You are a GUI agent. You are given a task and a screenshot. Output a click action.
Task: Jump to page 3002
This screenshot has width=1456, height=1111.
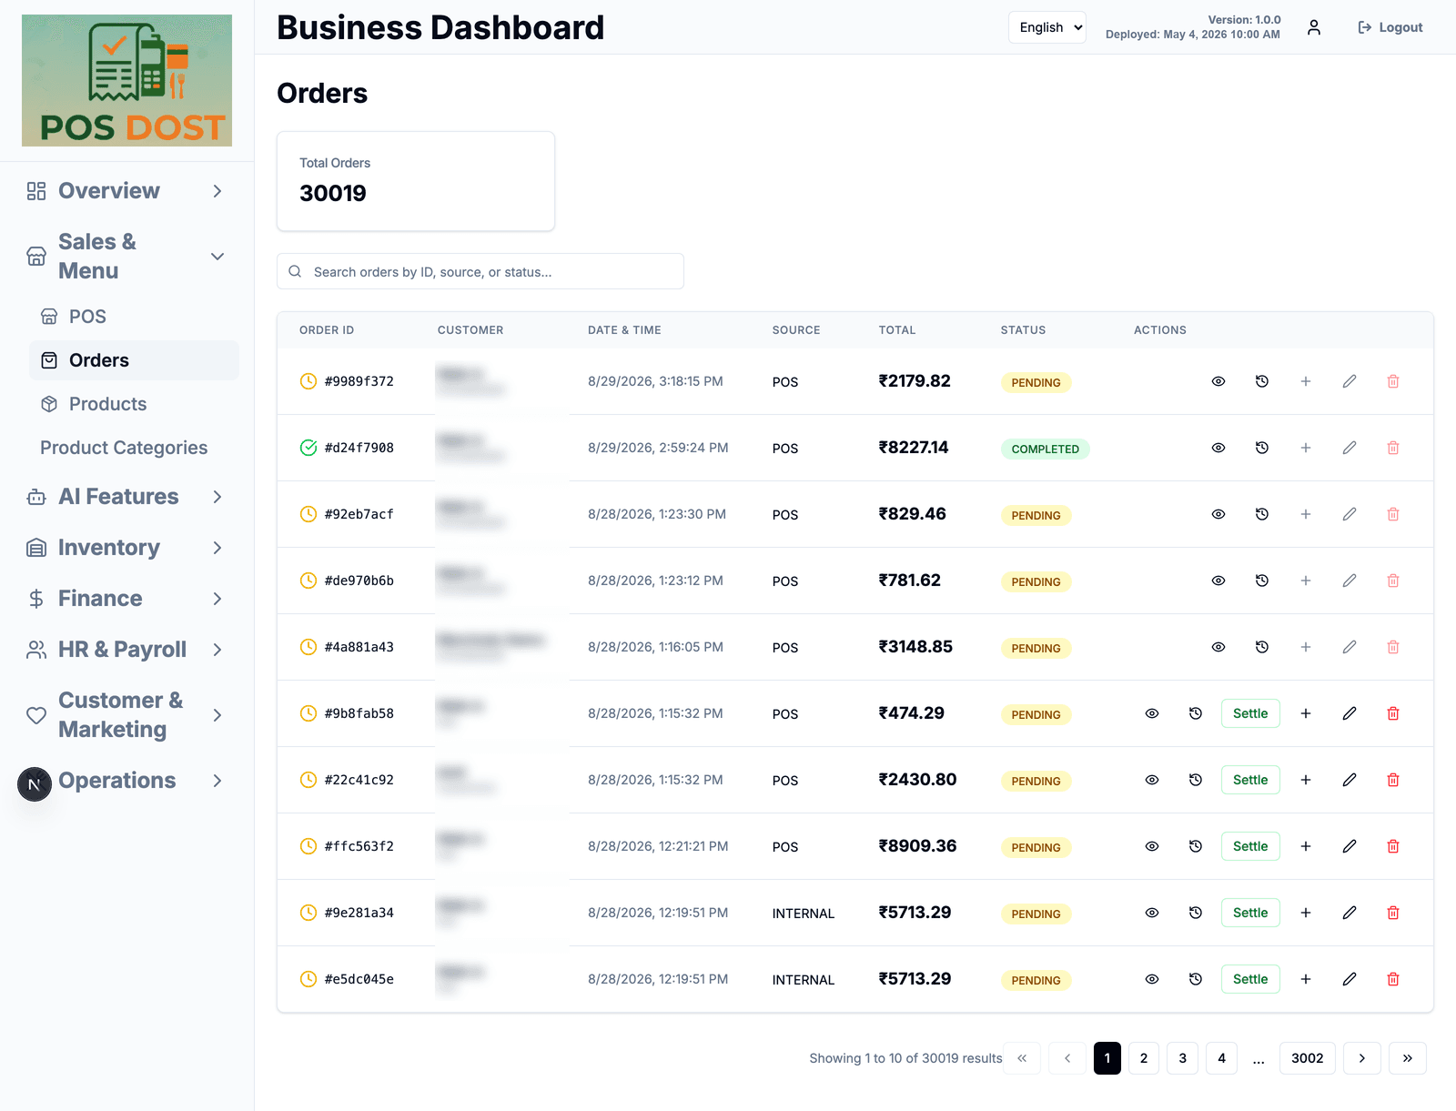[1308, 1058]
